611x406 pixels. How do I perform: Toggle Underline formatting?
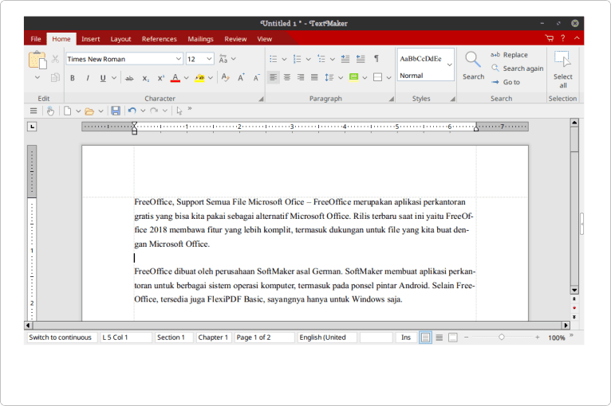click(x=103, y=78)
